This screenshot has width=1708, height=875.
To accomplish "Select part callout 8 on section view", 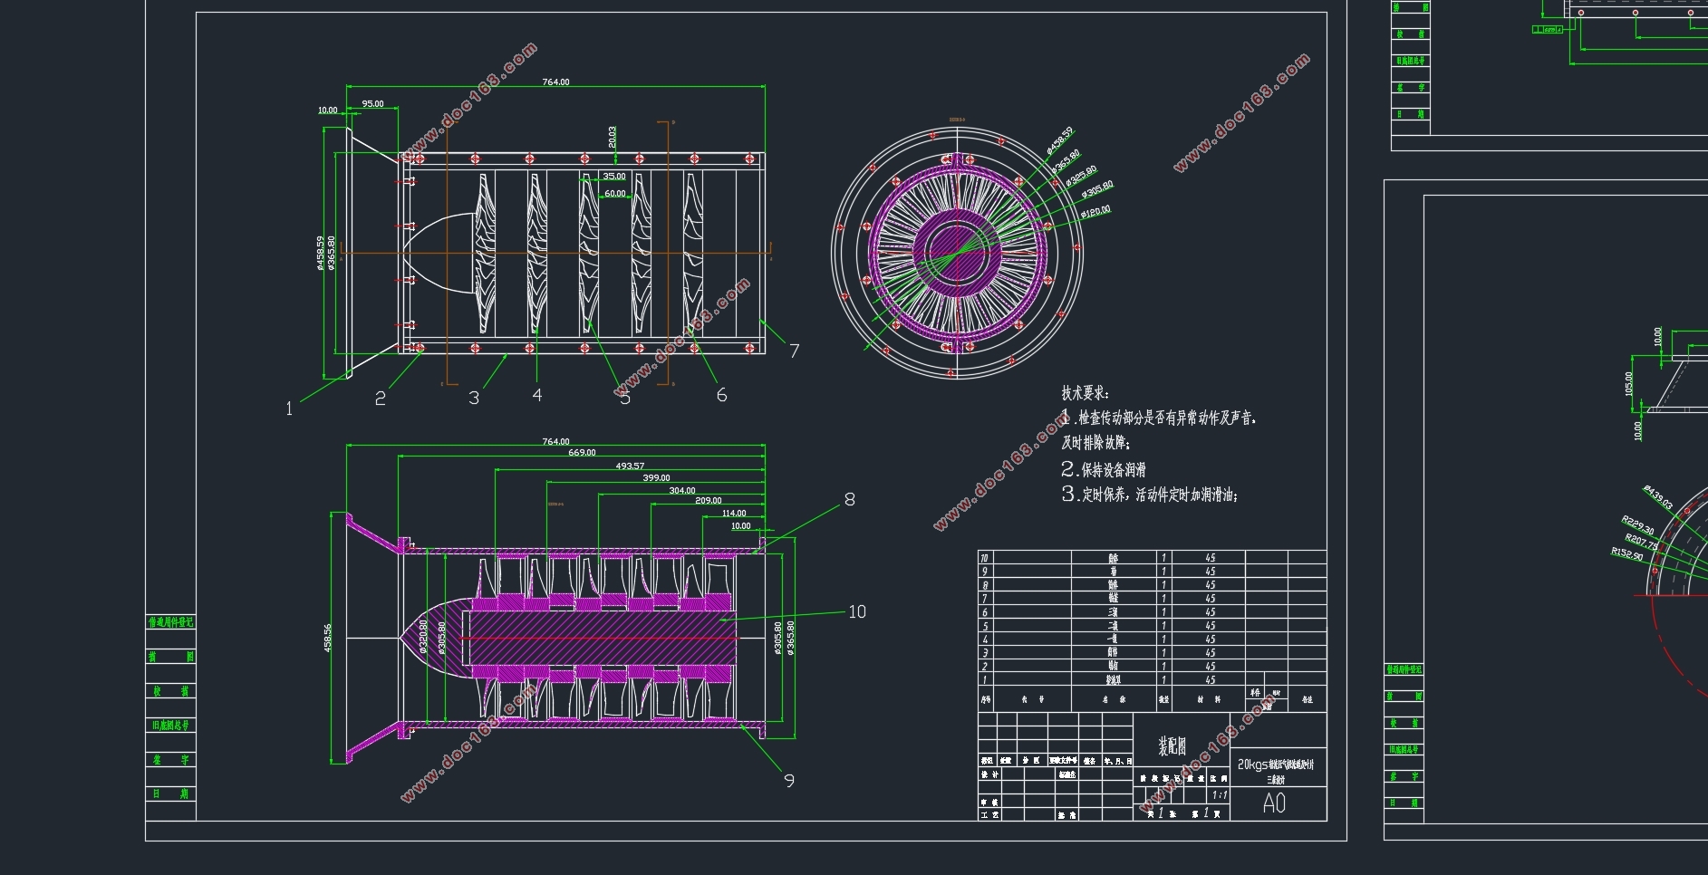I will (849, 499).
